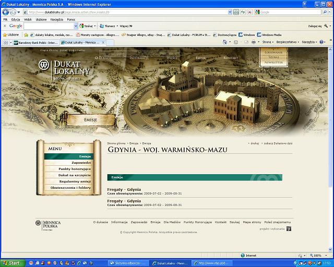Click the Mennica Polska footer logo

(48, 225)
